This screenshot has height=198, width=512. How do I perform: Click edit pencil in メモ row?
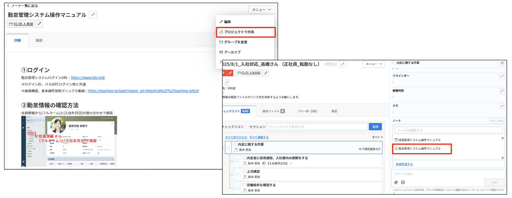tap(502, 106)
